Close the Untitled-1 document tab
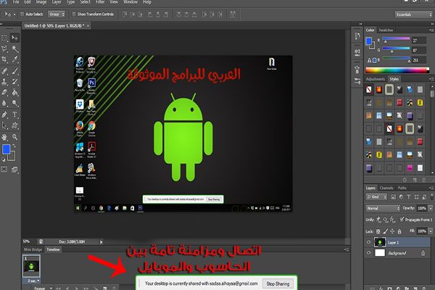The image size is (435, 290). [88, 25]
